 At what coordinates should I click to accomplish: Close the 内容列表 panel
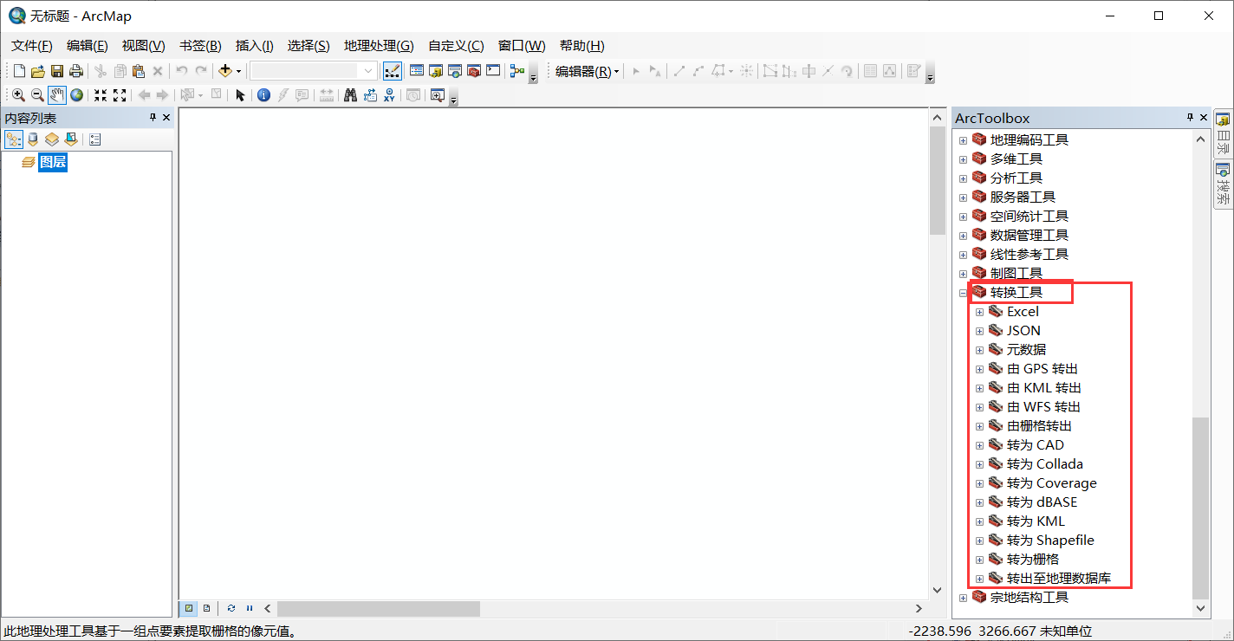click(x=166, y=118)
